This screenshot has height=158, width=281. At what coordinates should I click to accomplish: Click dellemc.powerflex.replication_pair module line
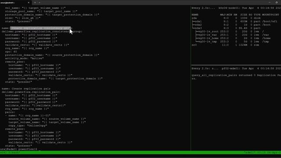[x=31, y=92]
